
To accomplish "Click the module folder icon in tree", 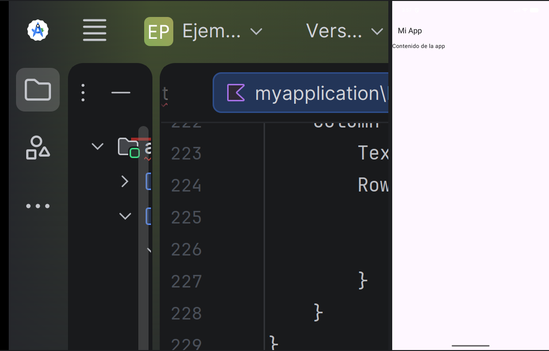I will point(129,147).
